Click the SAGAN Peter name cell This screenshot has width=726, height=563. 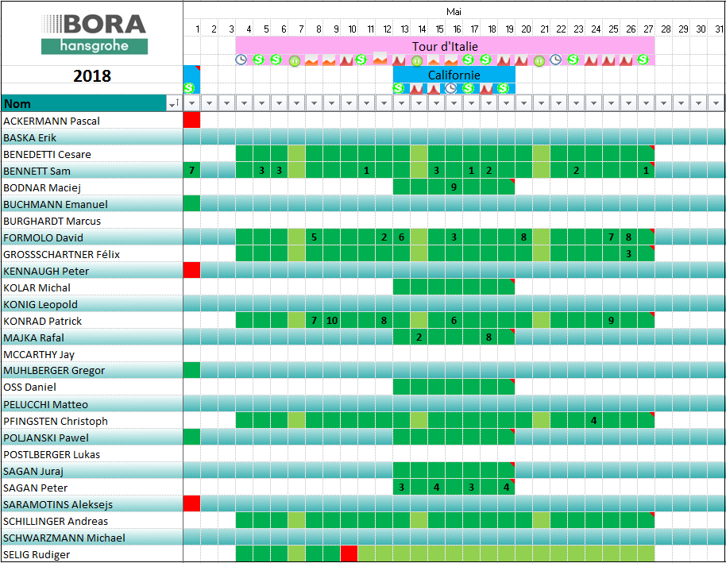(x=91, y=487)
